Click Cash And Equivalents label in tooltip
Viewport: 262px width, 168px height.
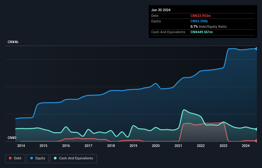point(168,32)
